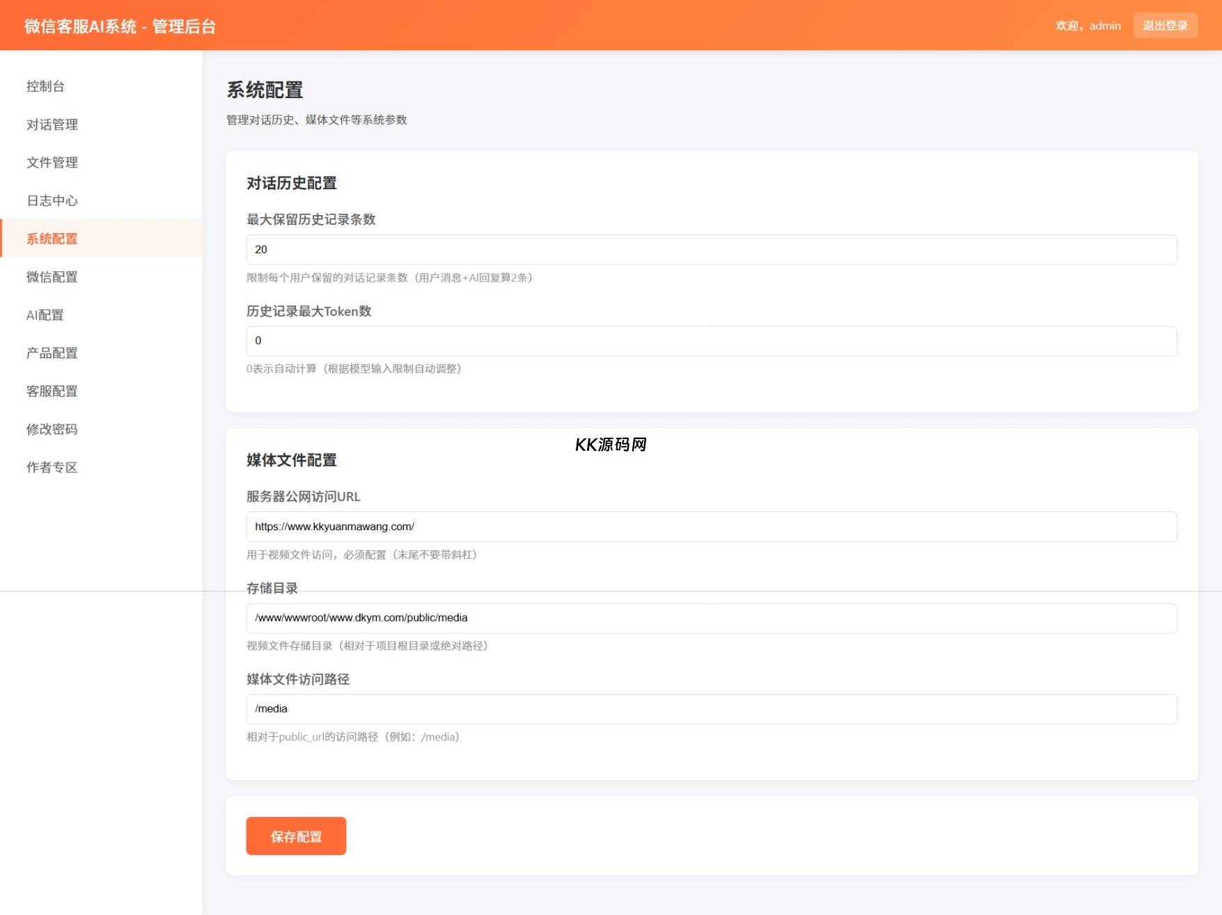The height and width of the screenshot is (915, 1222).
Task: Open 微信配置 settings page
Action: pos(52,277)
